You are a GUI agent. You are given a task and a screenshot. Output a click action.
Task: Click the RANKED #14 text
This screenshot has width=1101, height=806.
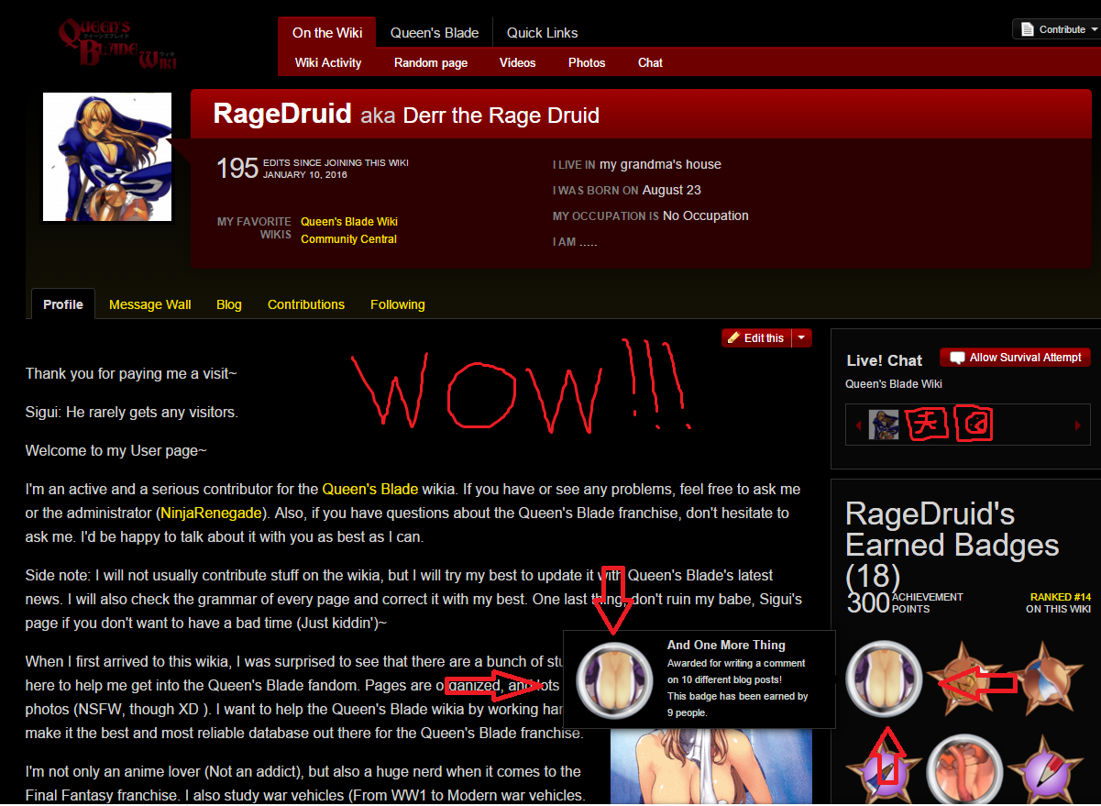[x=1060, y=597]
